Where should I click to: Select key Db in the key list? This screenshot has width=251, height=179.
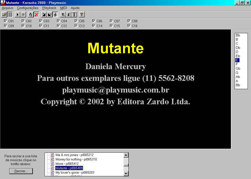[238, 48]
